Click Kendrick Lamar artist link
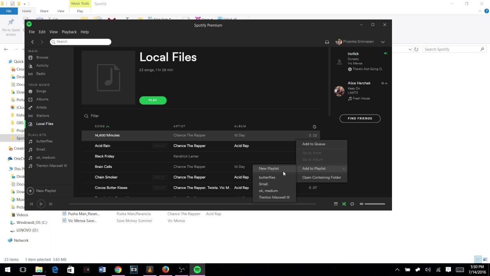This screenshot has width=490, height=276. point(186,156)
